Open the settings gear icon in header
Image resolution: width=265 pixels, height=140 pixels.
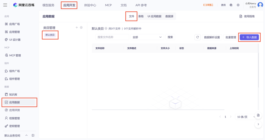[x=238, y=5]
